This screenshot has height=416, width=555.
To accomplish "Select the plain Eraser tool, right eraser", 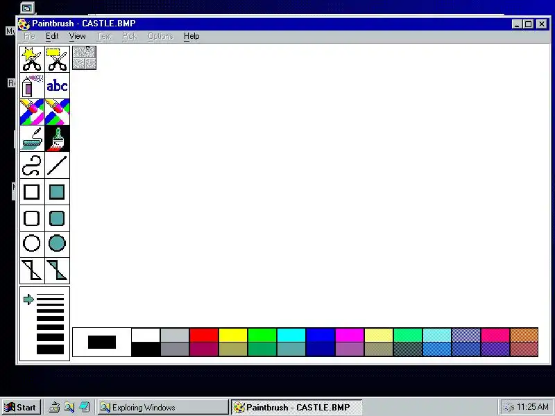I will pos(58,112).
